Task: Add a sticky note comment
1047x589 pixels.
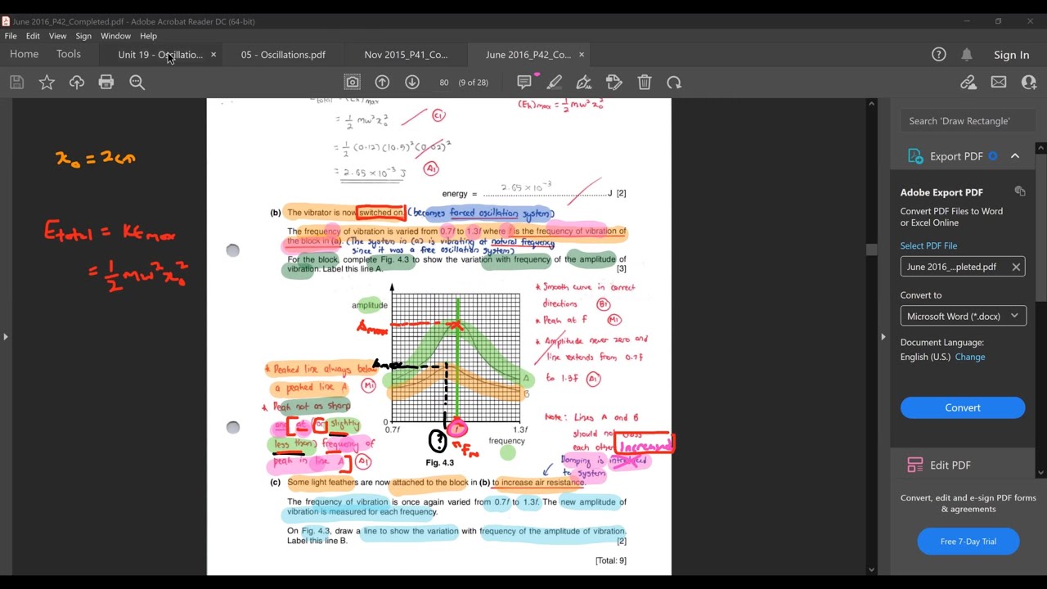Action: pyautogui.click(x=524, y=82)
